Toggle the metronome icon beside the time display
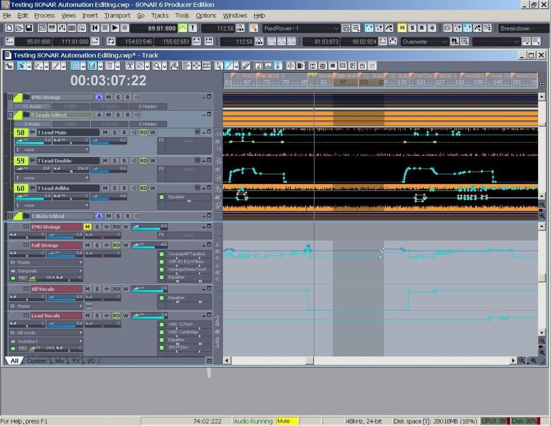Viewport: 551px width, 426px height. coord(183,28)
